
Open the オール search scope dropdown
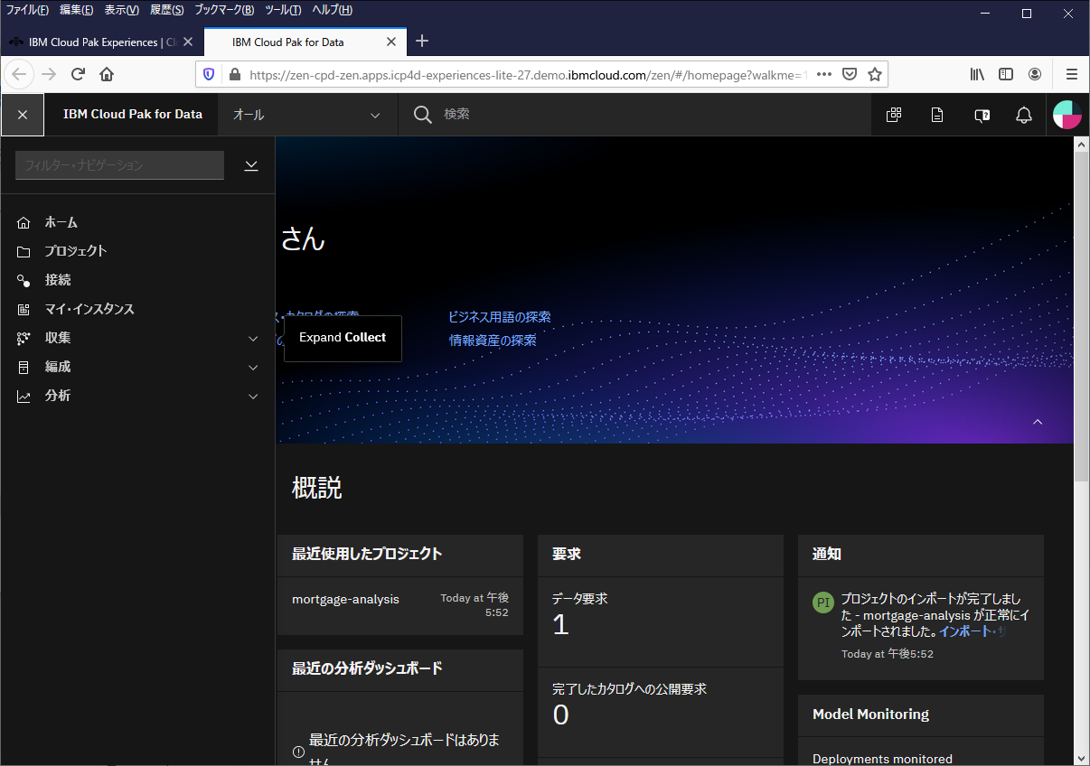click(307, 115)
